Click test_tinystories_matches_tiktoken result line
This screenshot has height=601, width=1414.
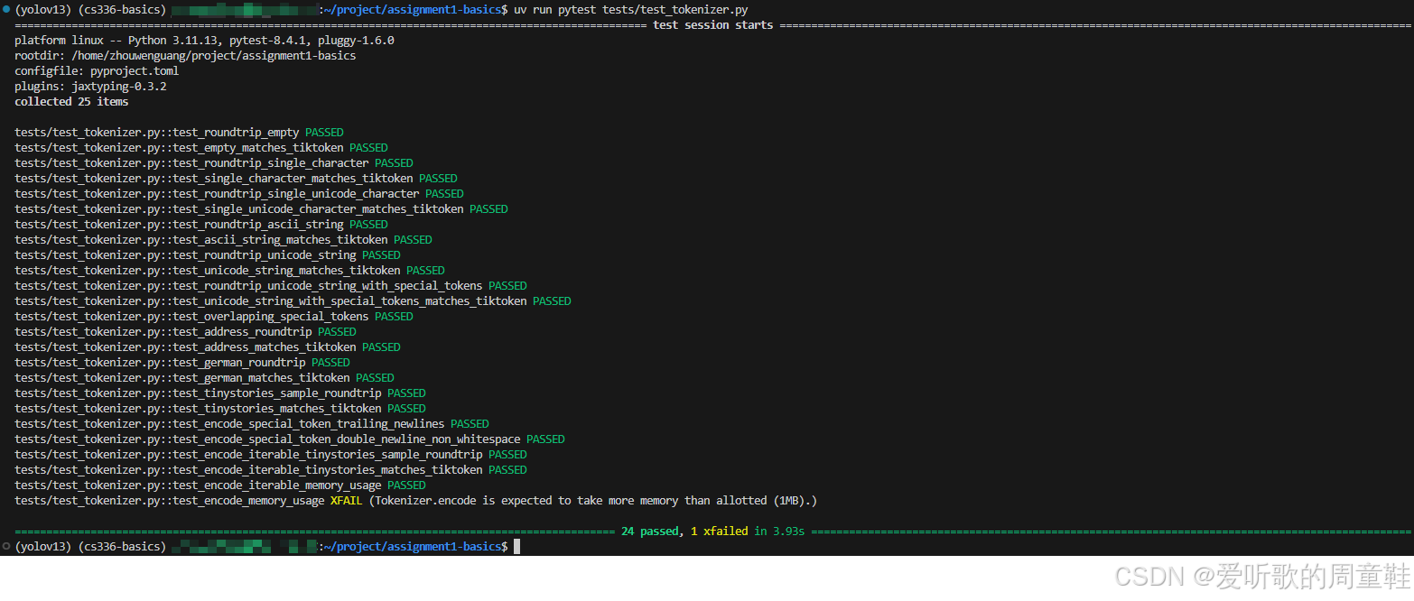tap(220, 409)
